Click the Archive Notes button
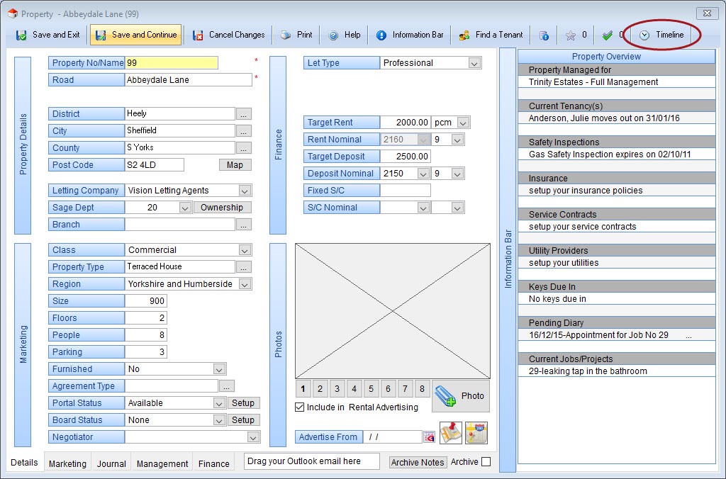This screenshot has width=726, height=479. pyautogui.click(x=418, y=462)
